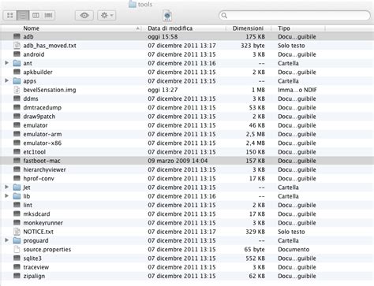This screenshot has width=374, height=286.
Task: Click the search magnifier icon
Action: pos(224,16)
